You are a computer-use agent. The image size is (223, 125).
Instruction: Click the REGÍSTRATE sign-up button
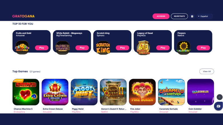tap(179, 16)
